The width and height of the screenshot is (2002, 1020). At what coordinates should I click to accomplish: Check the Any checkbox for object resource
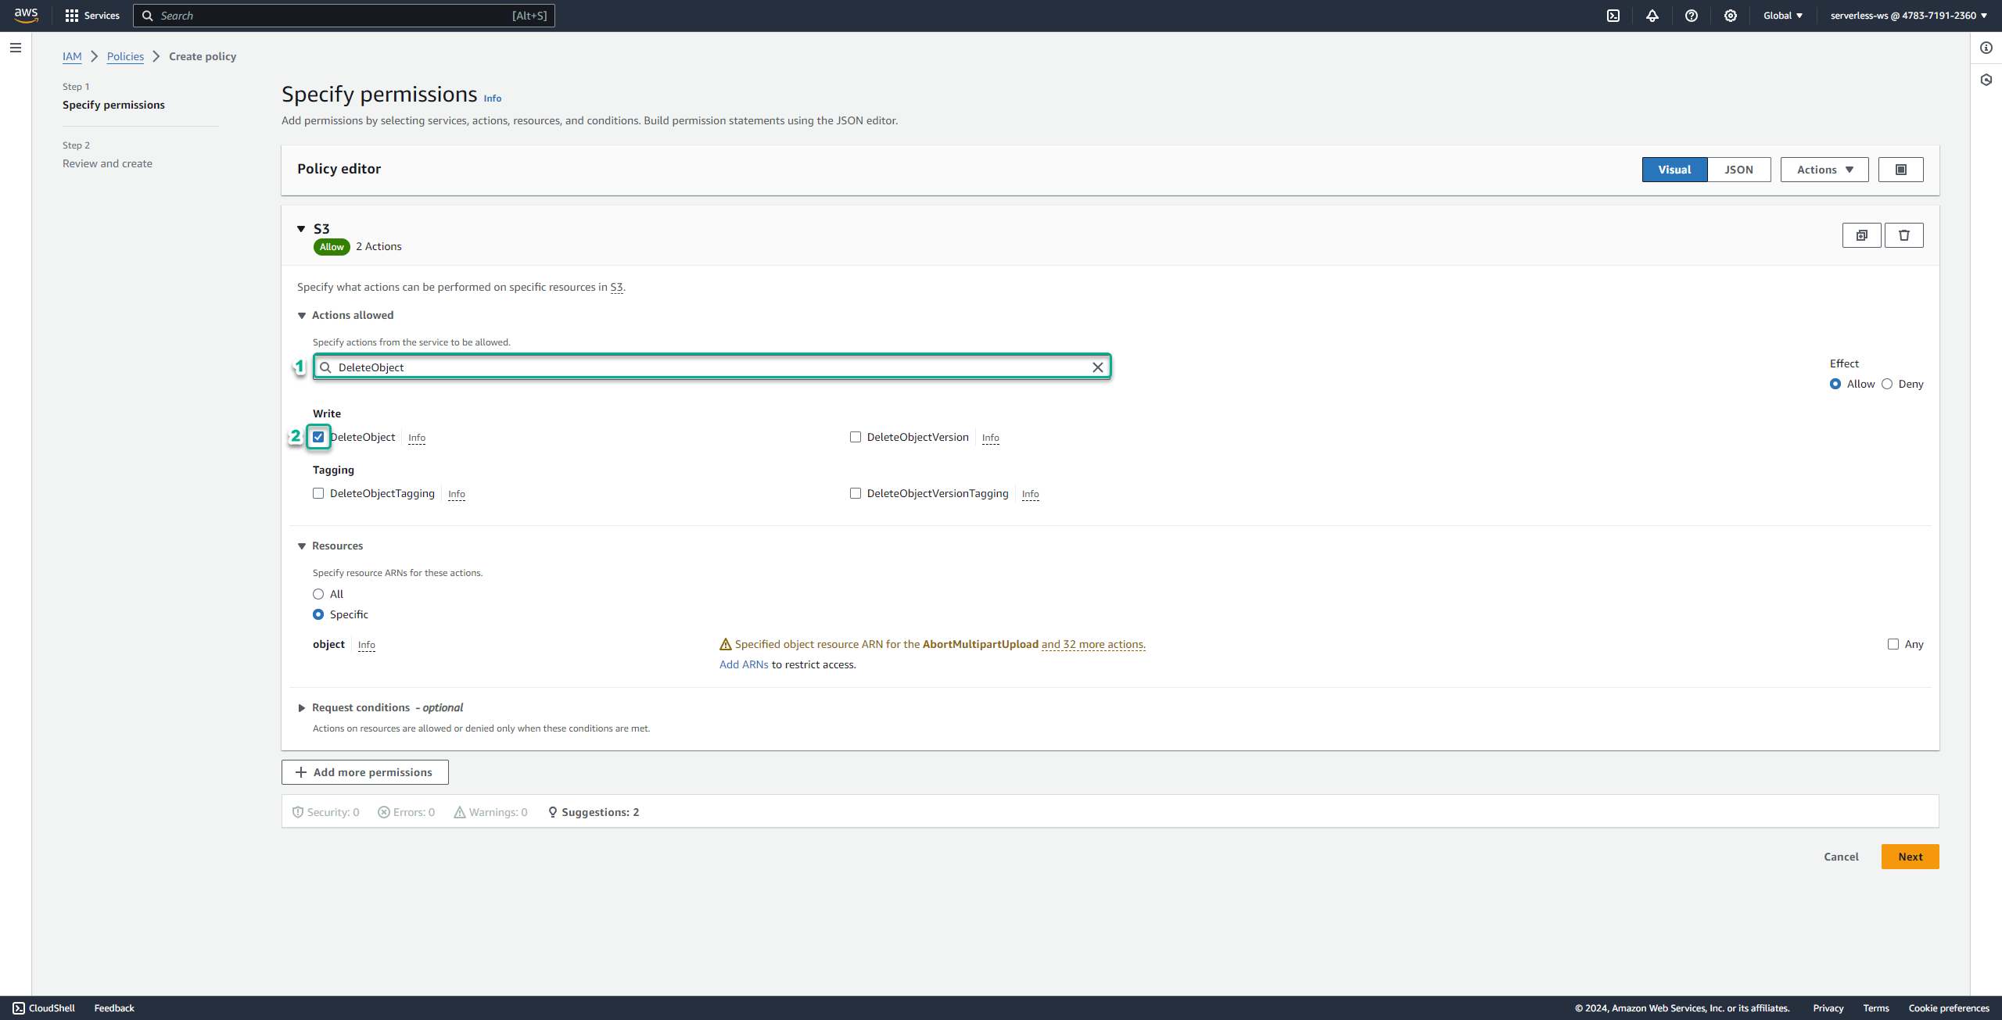coord(1893,644)
